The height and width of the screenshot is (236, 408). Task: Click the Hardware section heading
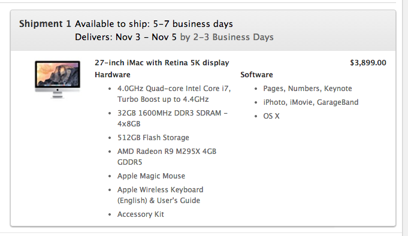(x=113, y=75)
